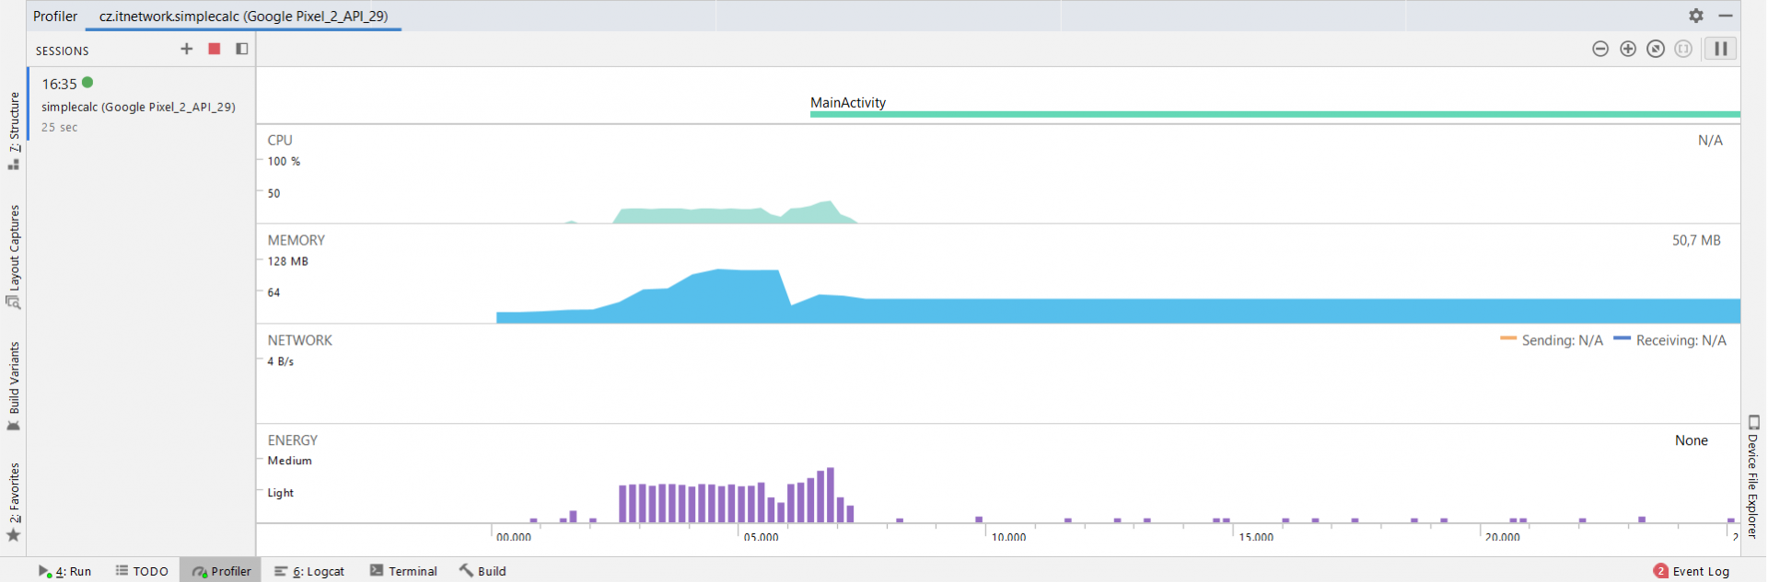Zoom out the profiler timeline
Screen dimensions: 1768x582
(1600, 49)
